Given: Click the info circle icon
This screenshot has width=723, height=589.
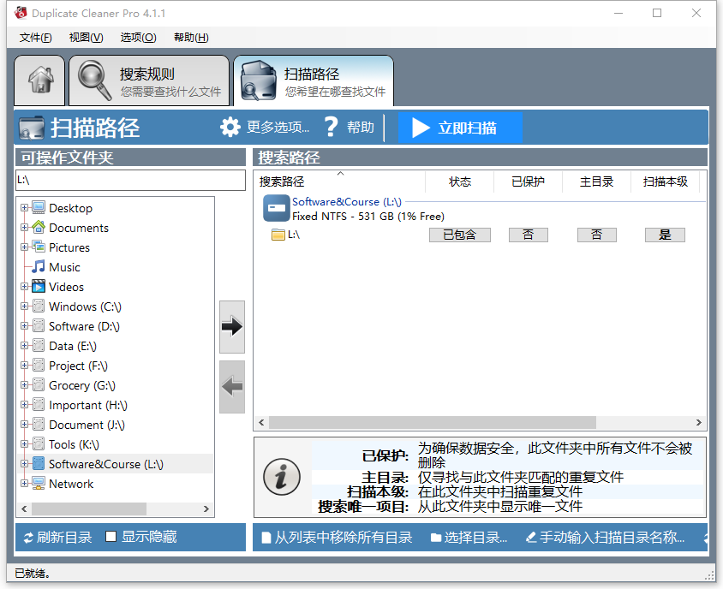Looking at the screenshot, I should pos(281,477).
